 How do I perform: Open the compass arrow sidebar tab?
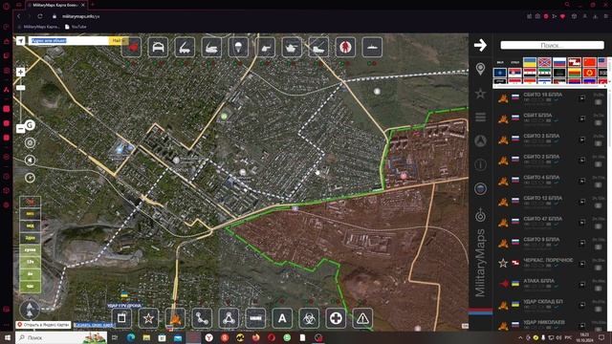tap(480, 140)
